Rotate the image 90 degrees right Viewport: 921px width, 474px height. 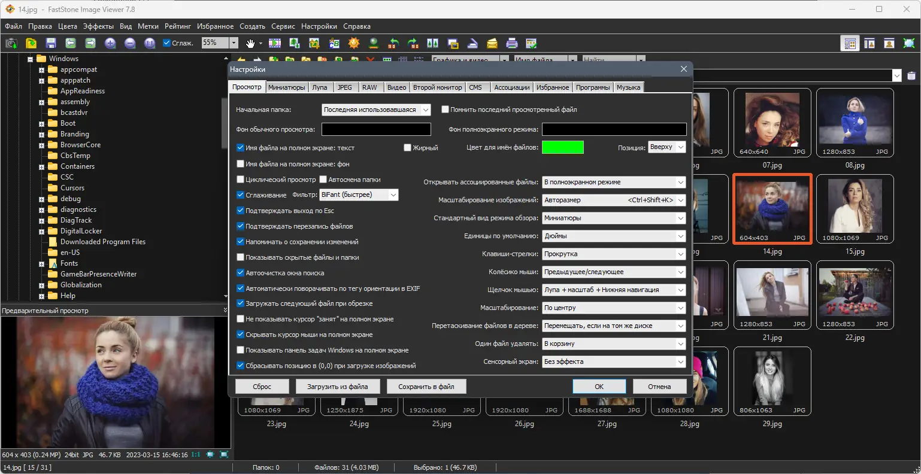click(413, 42)
